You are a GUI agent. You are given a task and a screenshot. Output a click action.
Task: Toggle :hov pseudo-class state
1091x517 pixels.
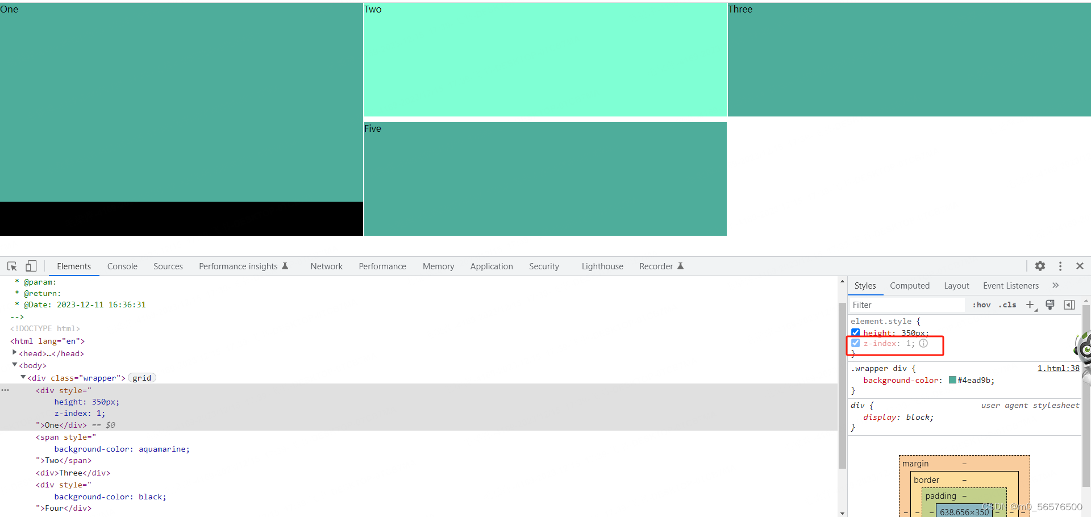click(x=981, y=305)
